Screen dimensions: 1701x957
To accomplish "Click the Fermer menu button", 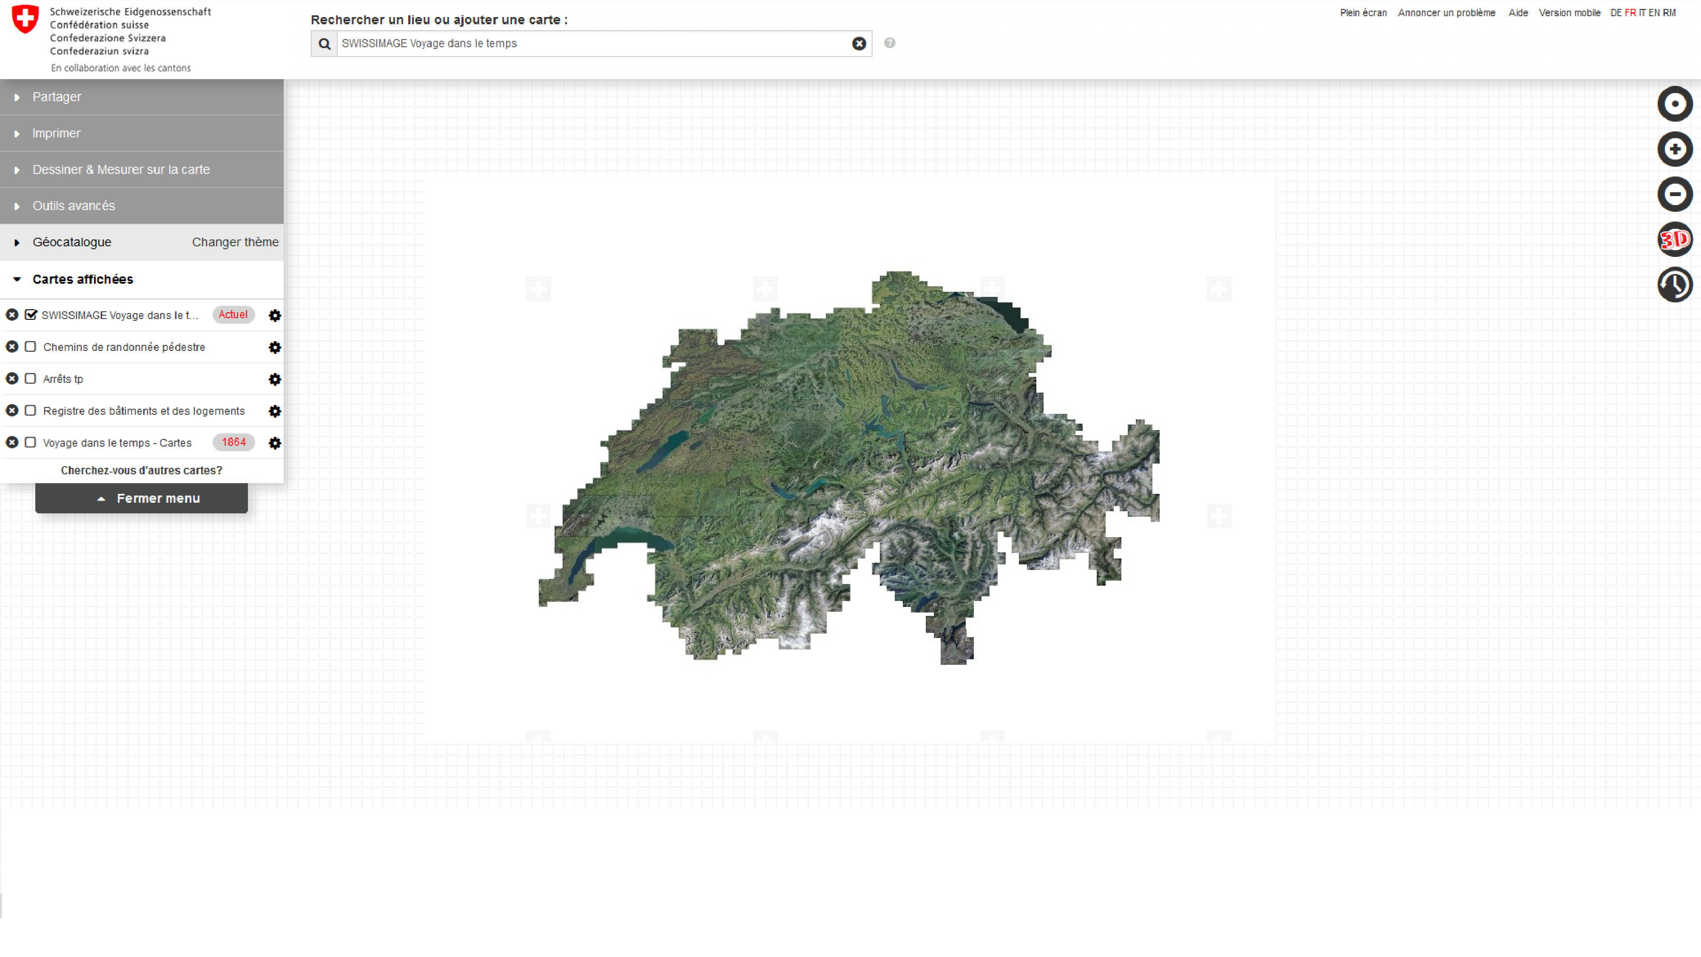I will coord(141,498).
